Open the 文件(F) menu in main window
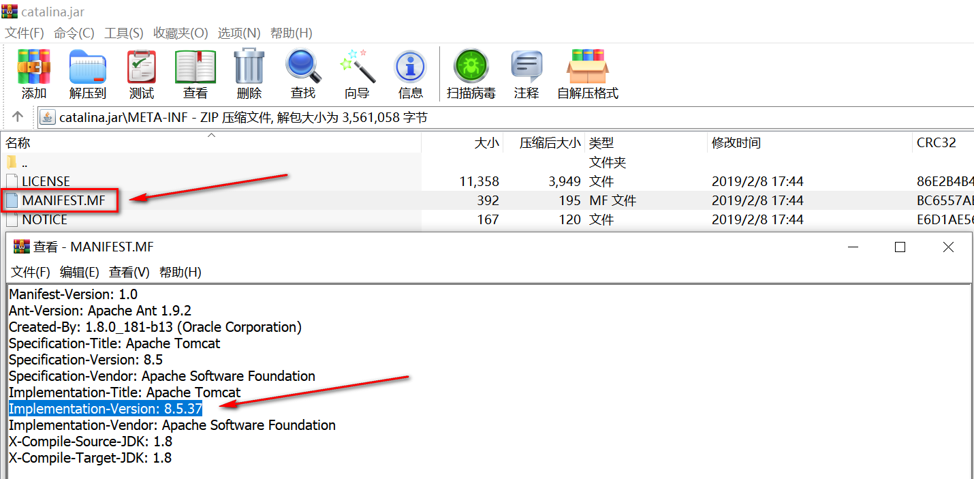The image size is (974, 479). (x=25, y=33)
